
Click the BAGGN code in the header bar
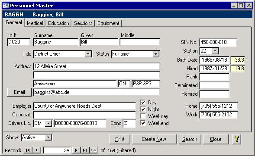pyautogui.click(x=14, y=15)
